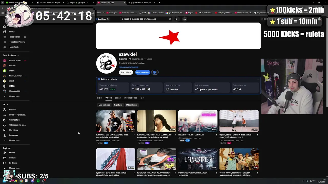
Task: Switch to the Vídeos tab
Action: [x=108, y=98]
